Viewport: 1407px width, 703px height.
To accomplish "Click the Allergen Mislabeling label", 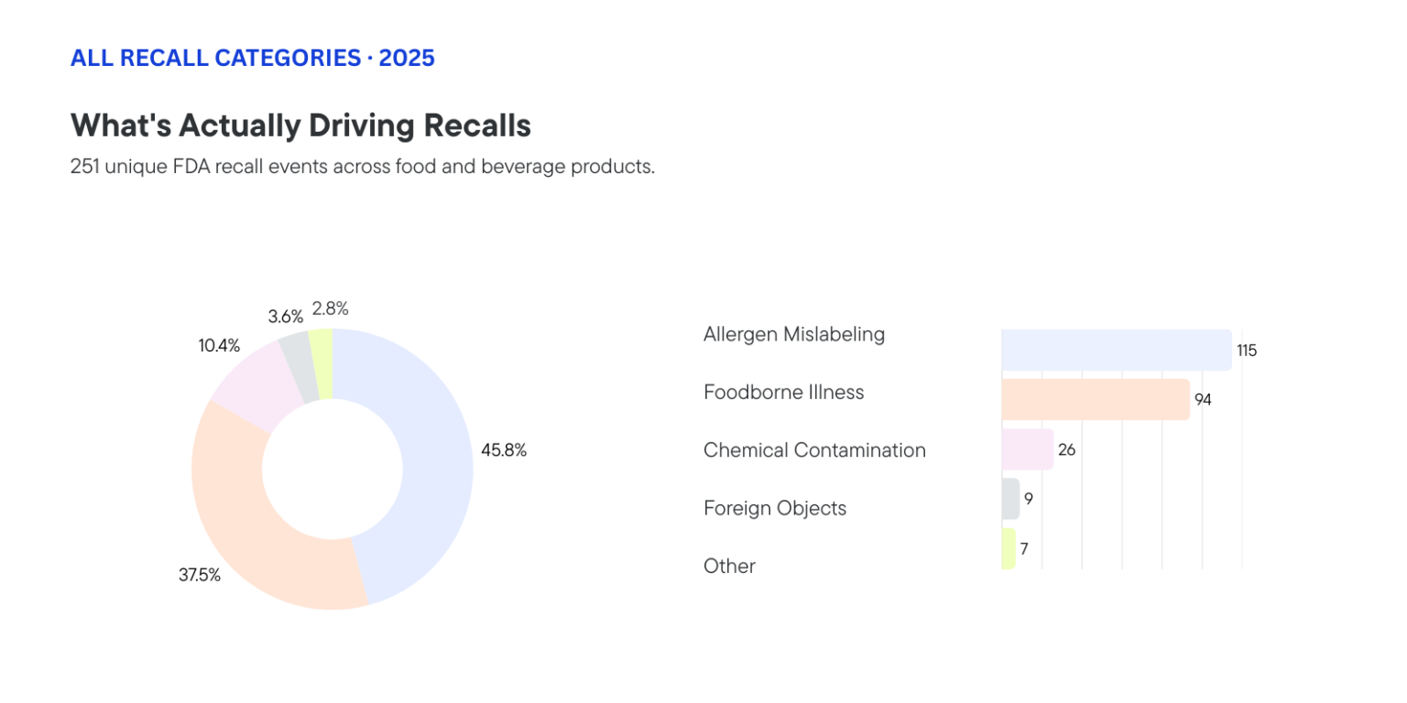I will (x=793, y=334).
